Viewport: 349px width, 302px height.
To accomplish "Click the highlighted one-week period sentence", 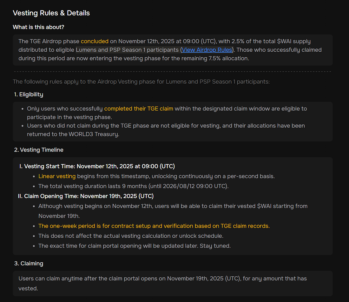I will click(x=154, y=226).
